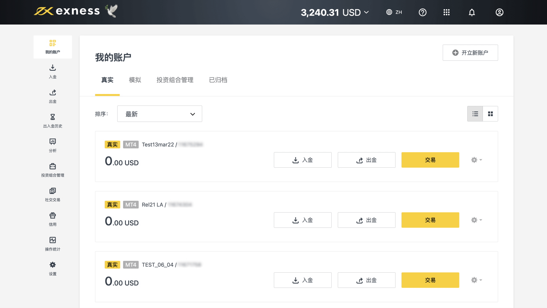The width and height of the screenshot is (547, 308).
Task: Switch to grid view layout
Action: pos(490,114)
